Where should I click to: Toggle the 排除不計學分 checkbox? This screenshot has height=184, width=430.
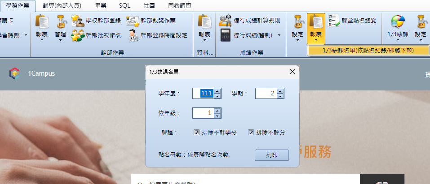pos(196,133)
